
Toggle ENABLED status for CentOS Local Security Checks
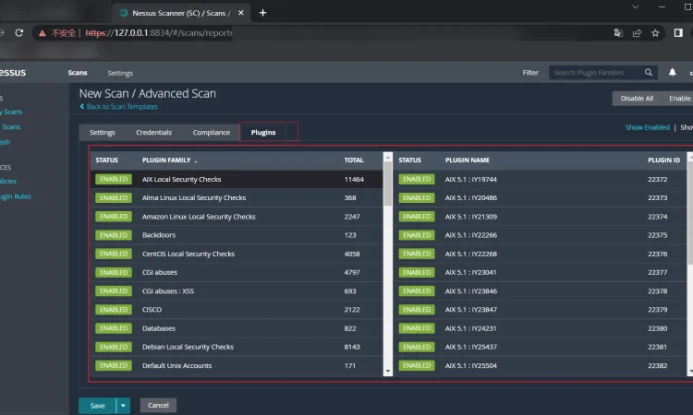tap(114, 254)
